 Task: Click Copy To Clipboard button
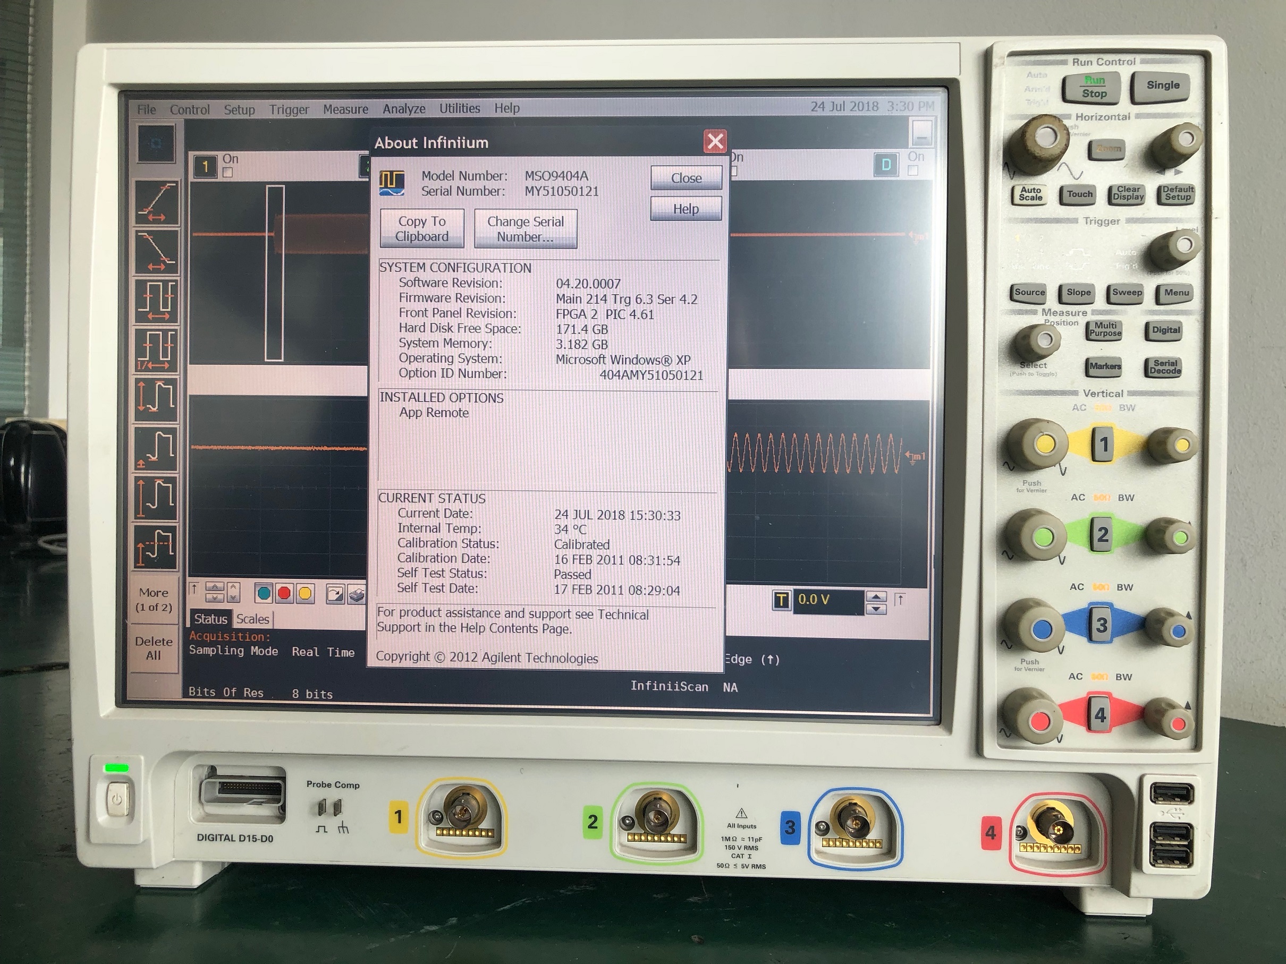click(422, 228)
